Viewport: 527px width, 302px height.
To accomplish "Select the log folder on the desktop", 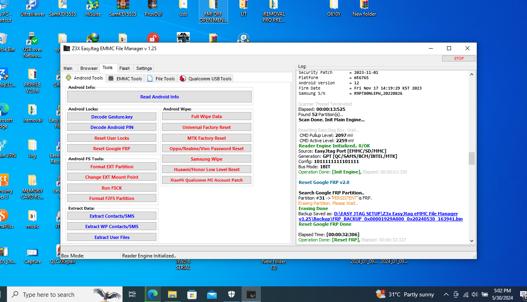I will (33, 149).
